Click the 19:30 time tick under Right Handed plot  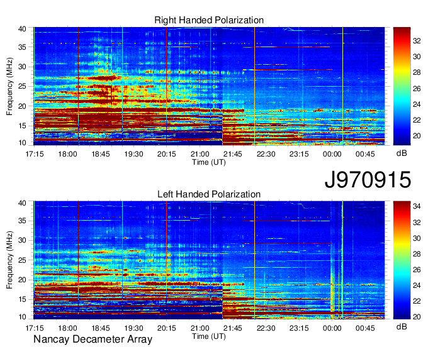(133, 154)
